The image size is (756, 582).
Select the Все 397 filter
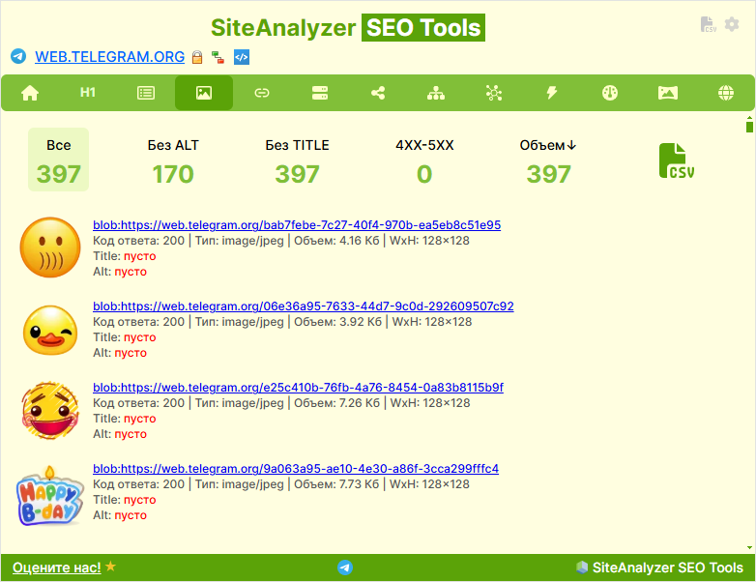click(x=58, y=160)
